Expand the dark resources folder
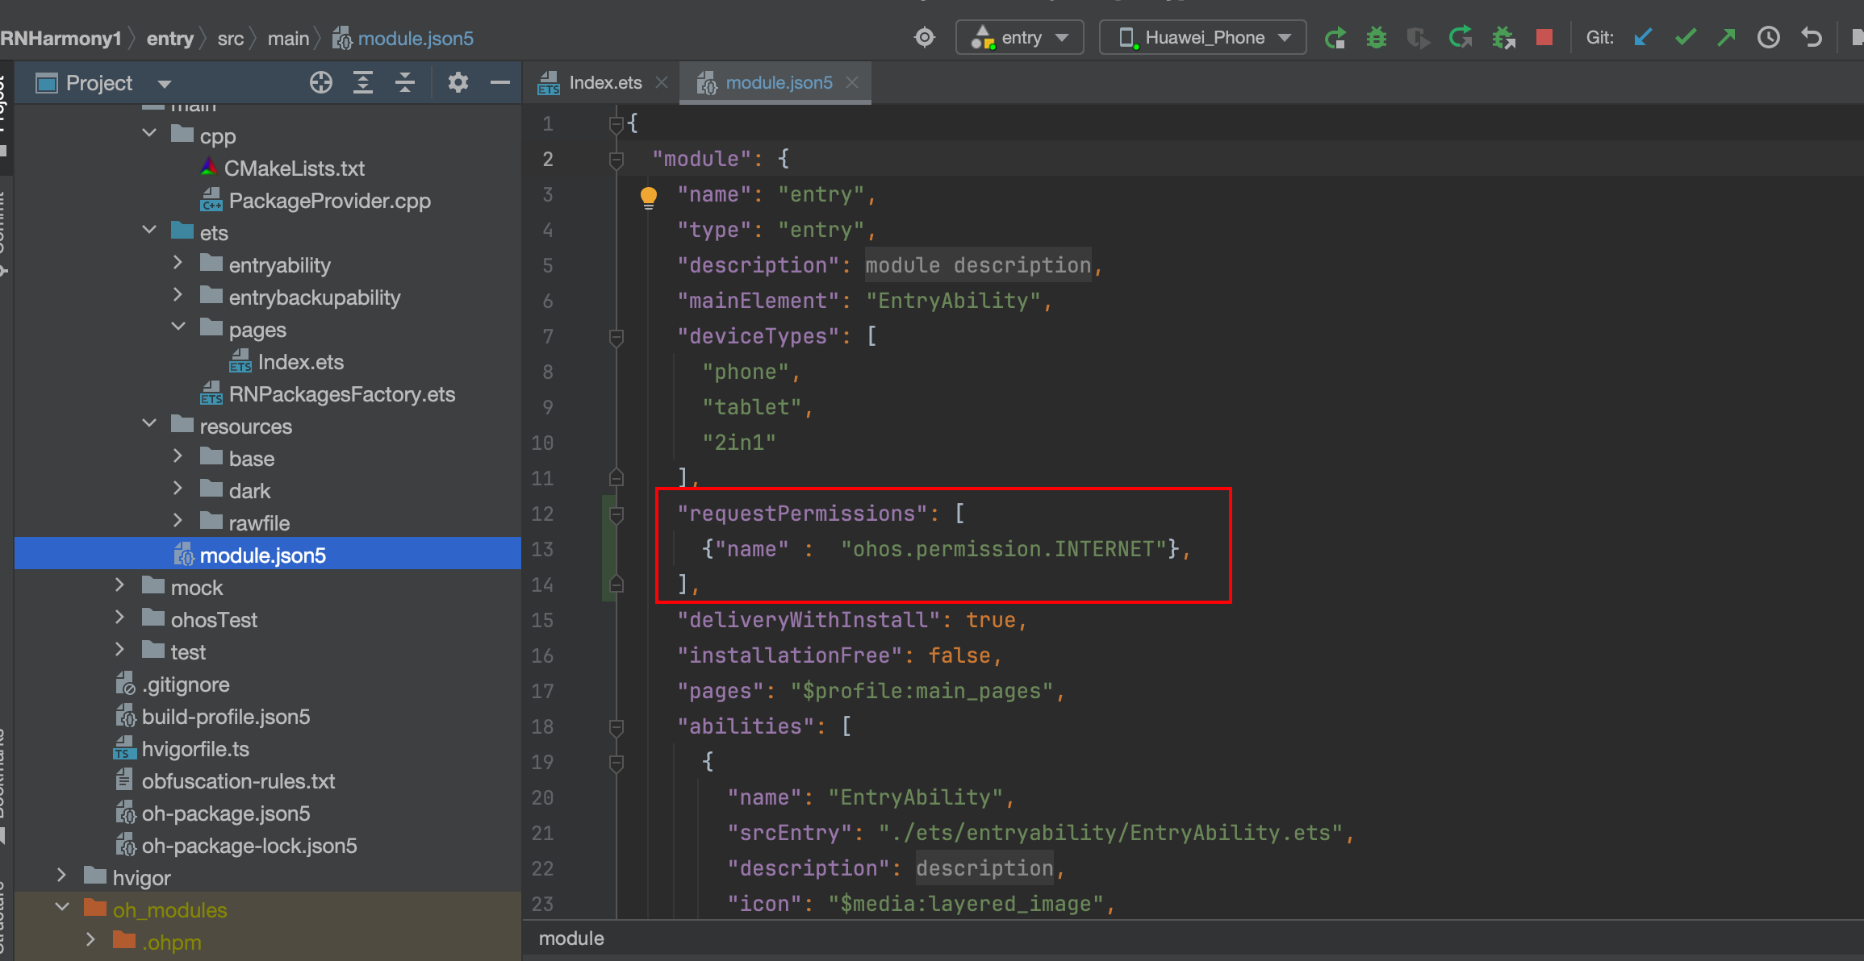Viewport: 1864px width, 961px height. point(178,488)
